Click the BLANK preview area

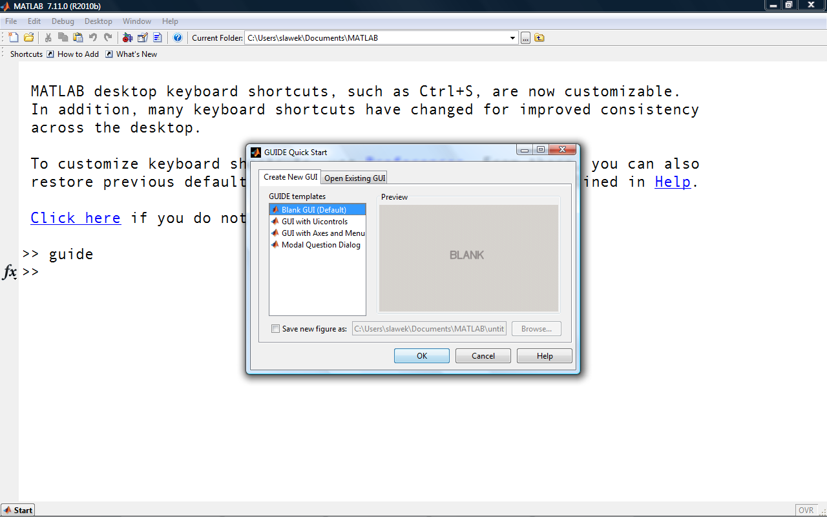pyautogui.click(x=468, y=258)
